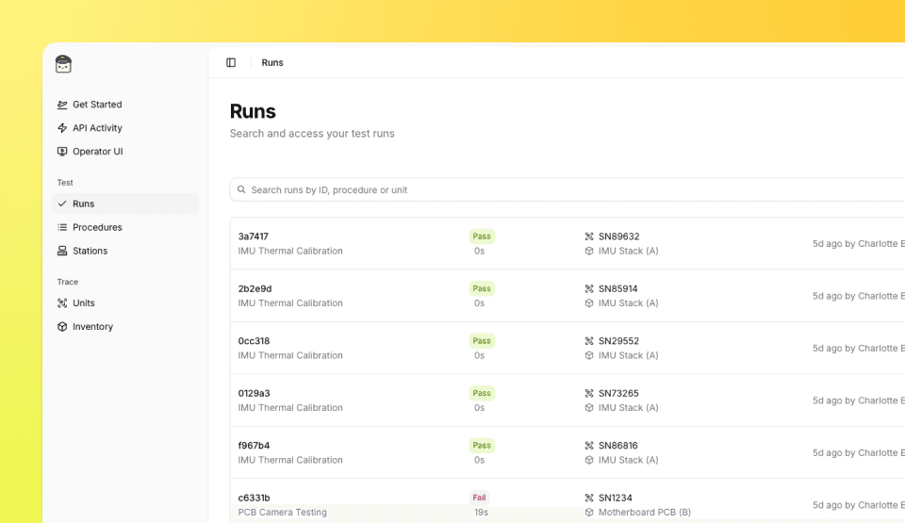Open run 3a7417
Image resolution: width=905 pixels, height=523 pixels.
[254, 237]
